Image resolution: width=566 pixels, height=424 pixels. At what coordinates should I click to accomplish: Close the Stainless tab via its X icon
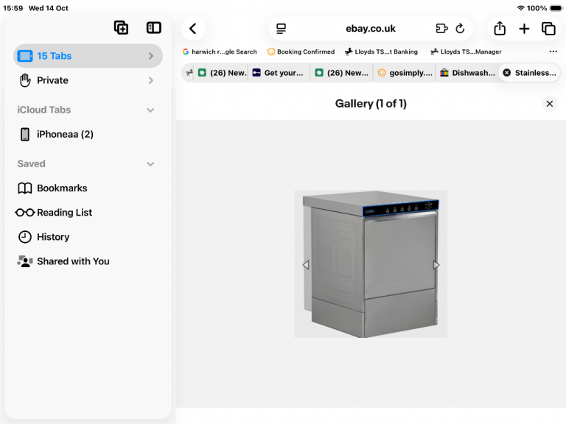[x=507, y=73]
